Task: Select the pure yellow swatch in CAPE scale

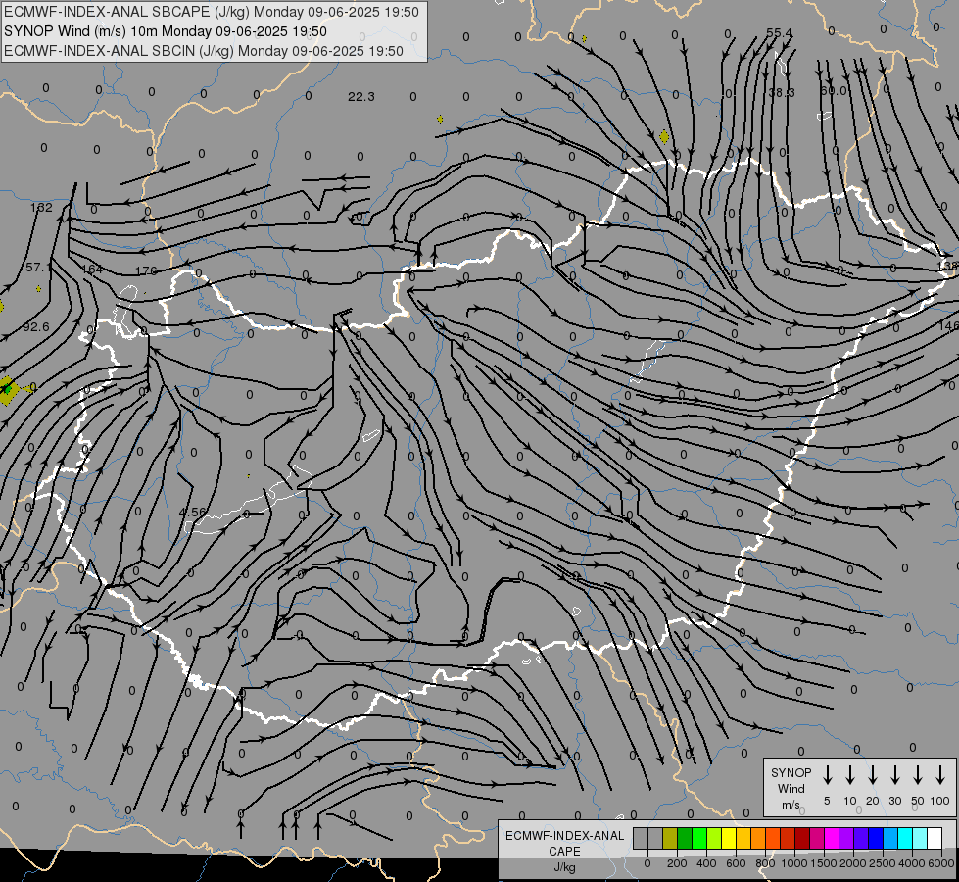Action: coord(729,838)
